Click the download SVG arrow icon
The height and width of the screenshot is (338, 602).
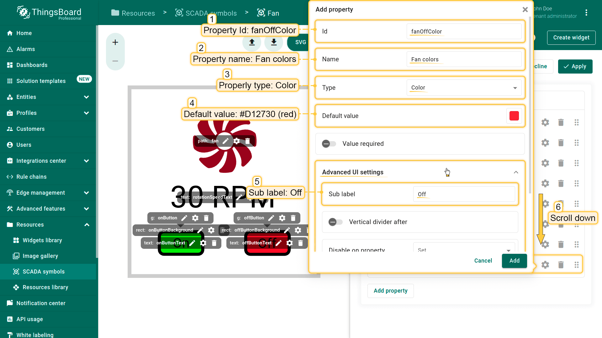coord(274,42)
